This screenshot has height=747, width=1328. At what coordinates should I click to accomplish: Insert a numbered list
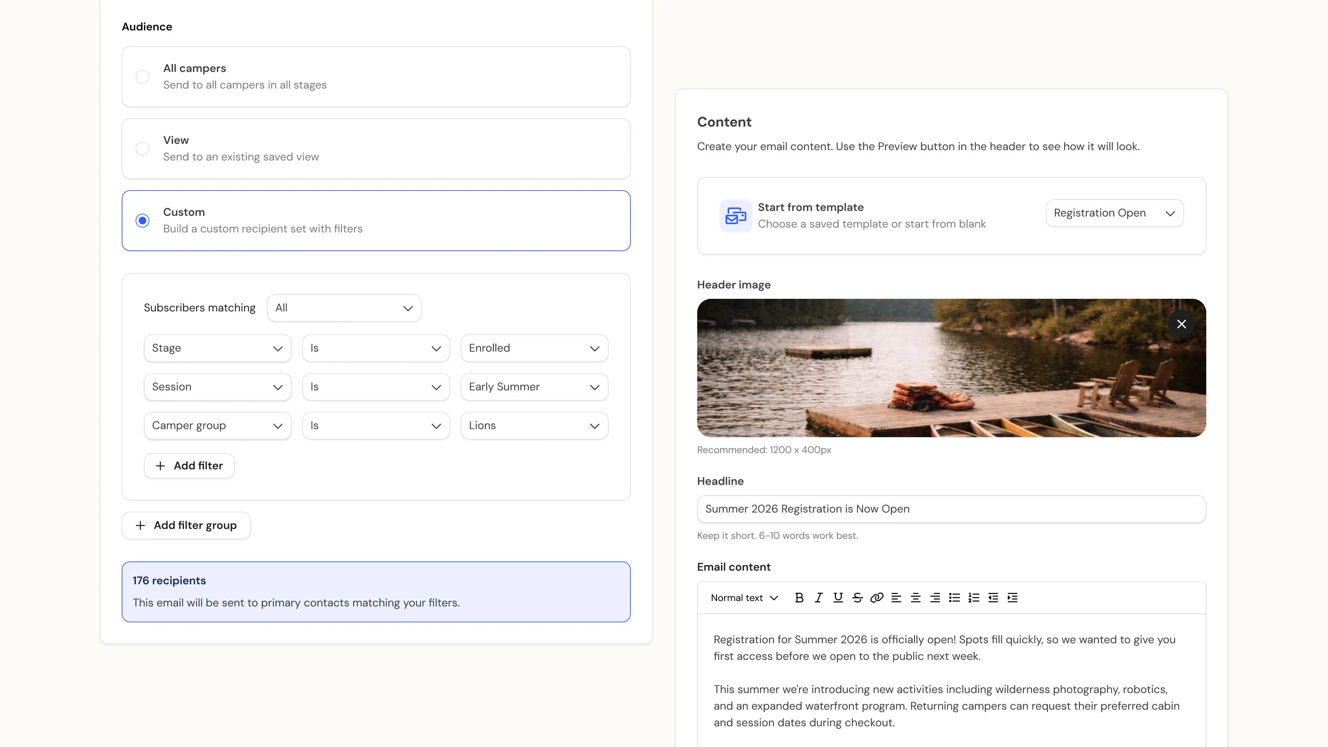(x=974, y=598)
